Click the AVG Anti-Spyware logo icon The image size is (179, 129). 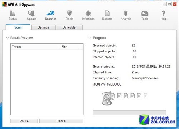(4, 4)
